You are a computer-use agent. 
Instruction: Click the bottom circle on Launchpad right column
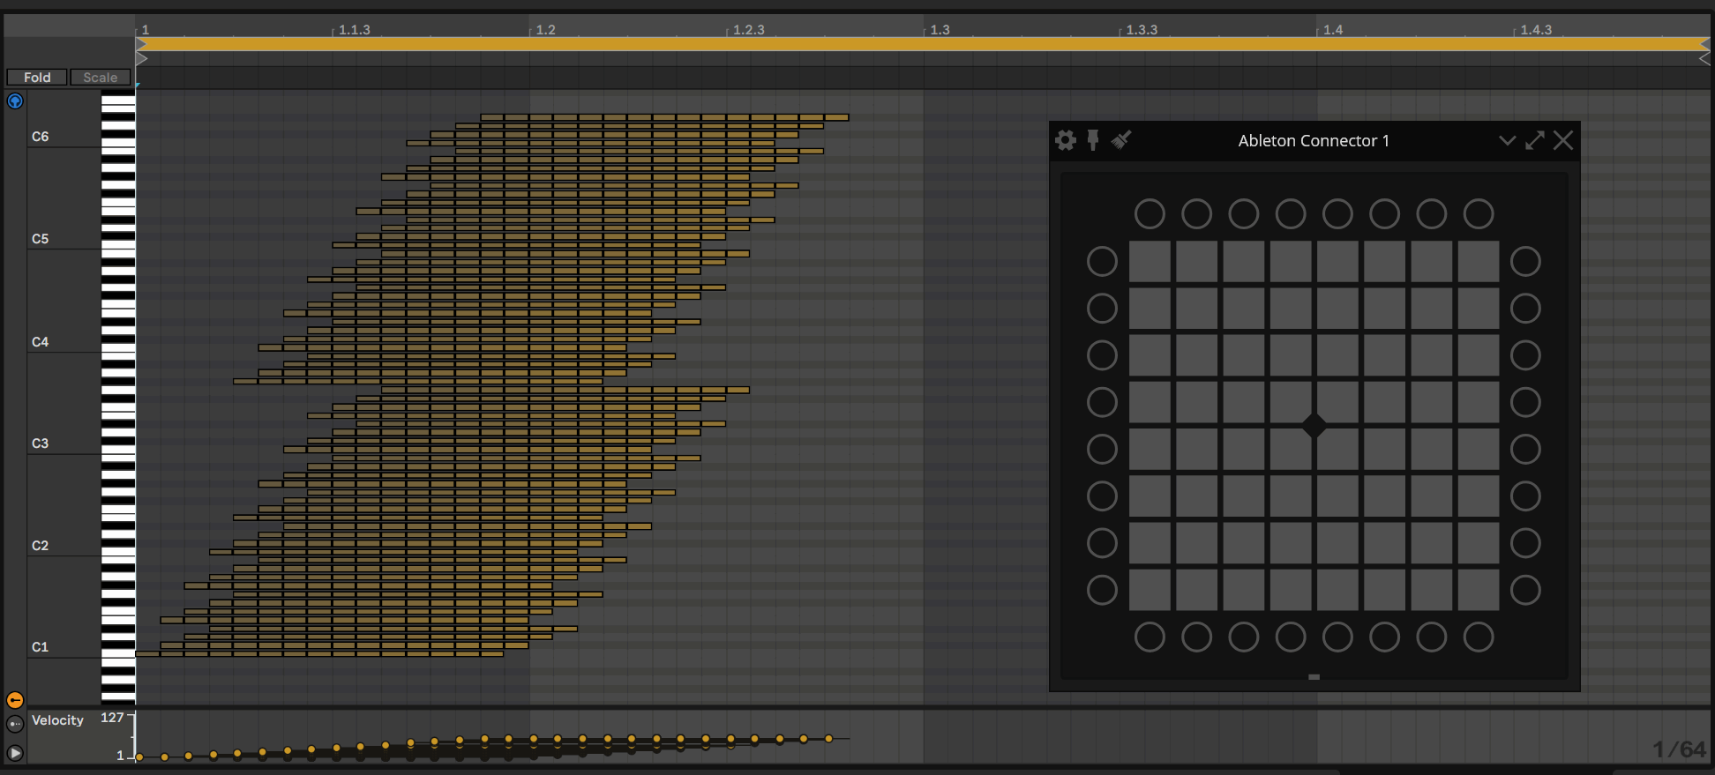coord(1525,590)
